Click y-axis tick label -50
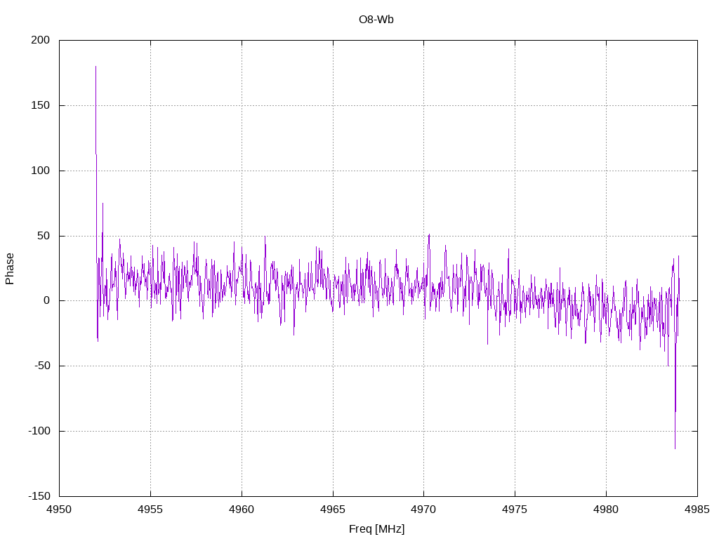 41,366
